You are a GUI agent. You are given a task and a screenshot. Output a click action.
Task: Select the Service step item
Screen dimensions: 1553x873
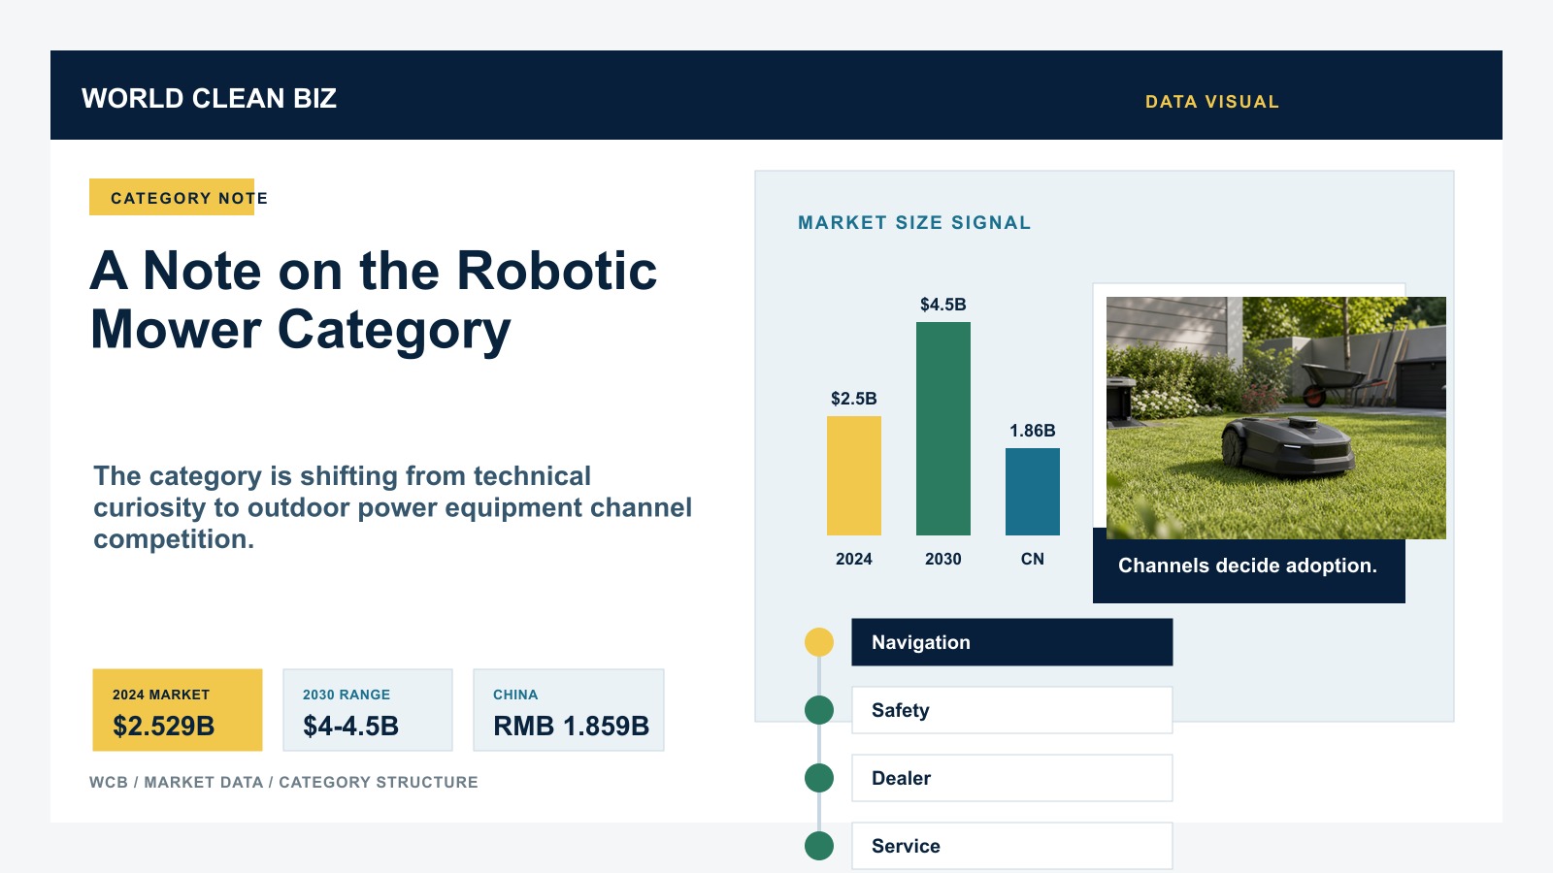(x=1012, y=846)
